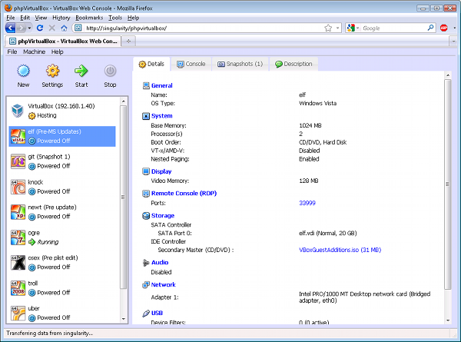Open the Firefox Bookmarks menu
The width and height of the screenshot is (461, 342).
pyautogui.click(x=89, y=17)
